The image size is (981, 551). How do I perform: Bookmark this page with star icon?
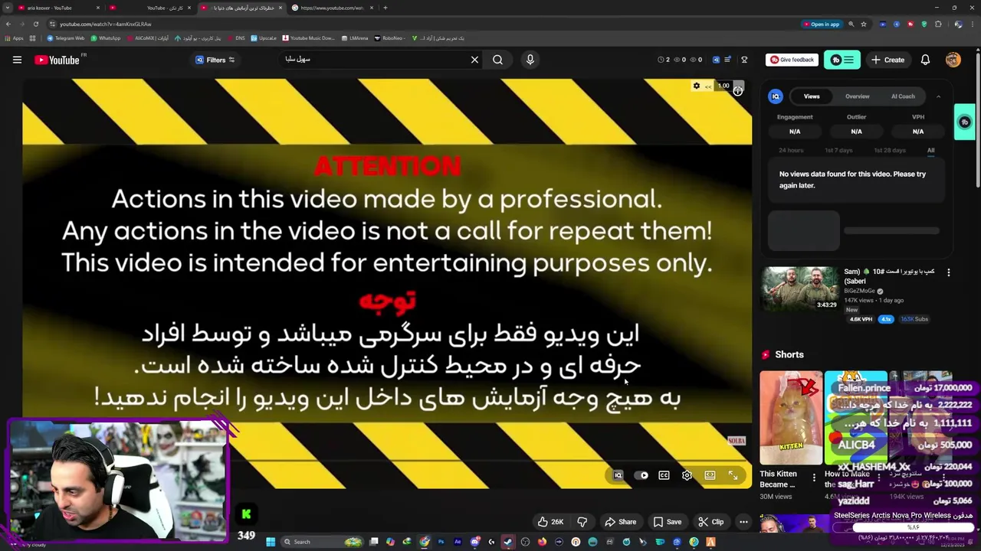click(x=864, y=24)
